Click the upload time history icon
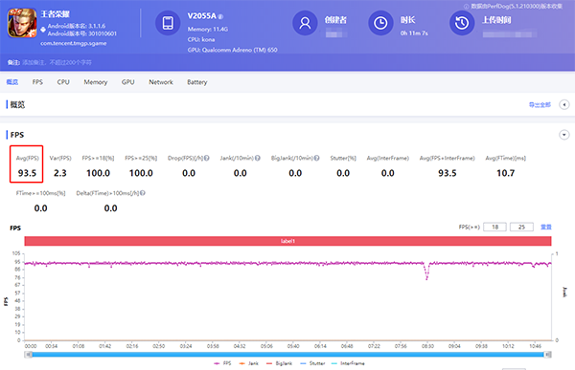Screen dimensions: 575x370 (462, 23)
